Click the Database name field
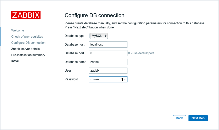The width and height of the screenshot is (219, 130). [108, 62]
